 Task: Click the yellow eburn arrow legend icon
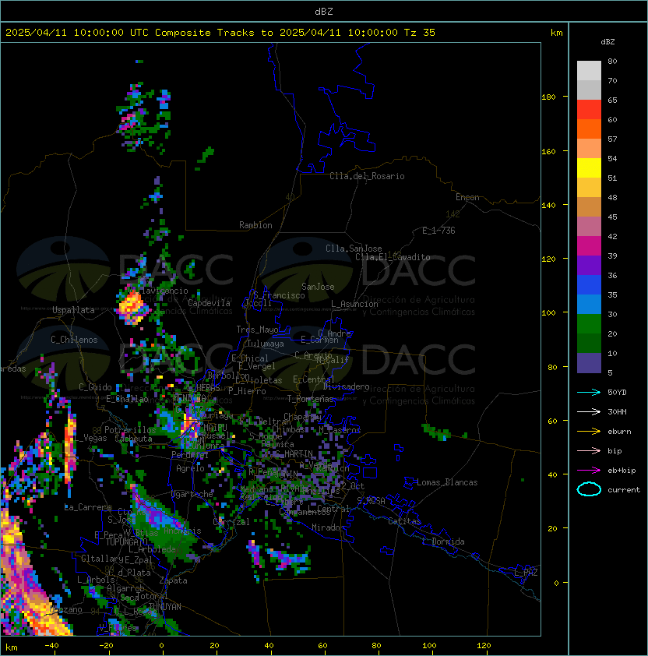(x=589, y=432)
